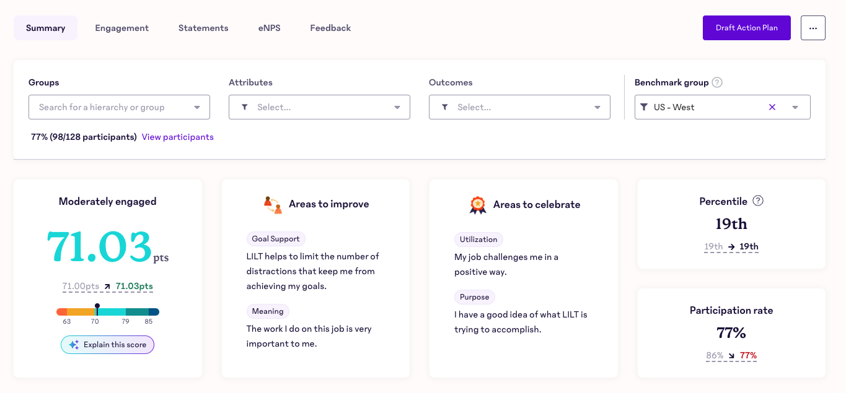
Task: Click the sparkle icon on Explain this score
Action: click(x=74, y=345)
